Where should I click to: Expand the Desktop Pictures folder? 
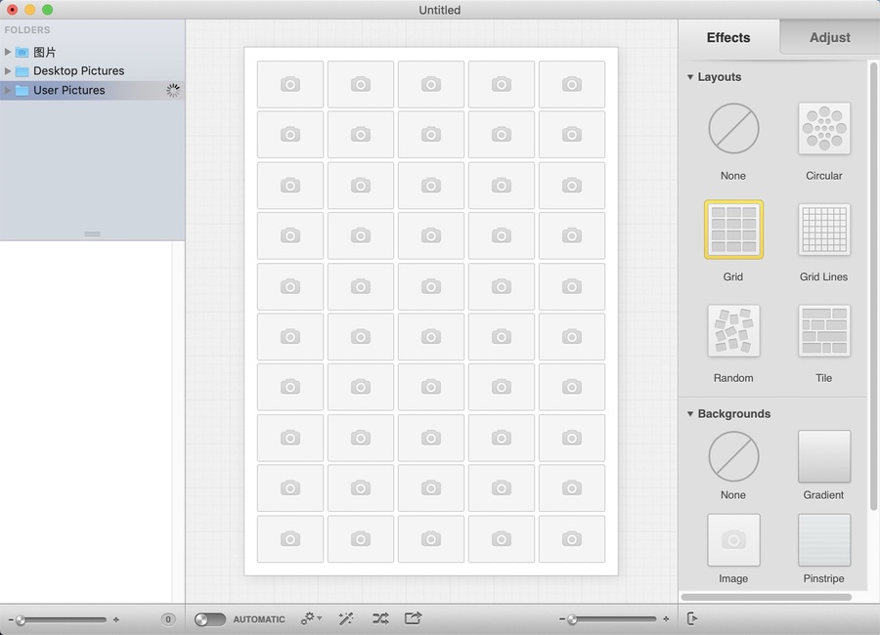point(9,71)
